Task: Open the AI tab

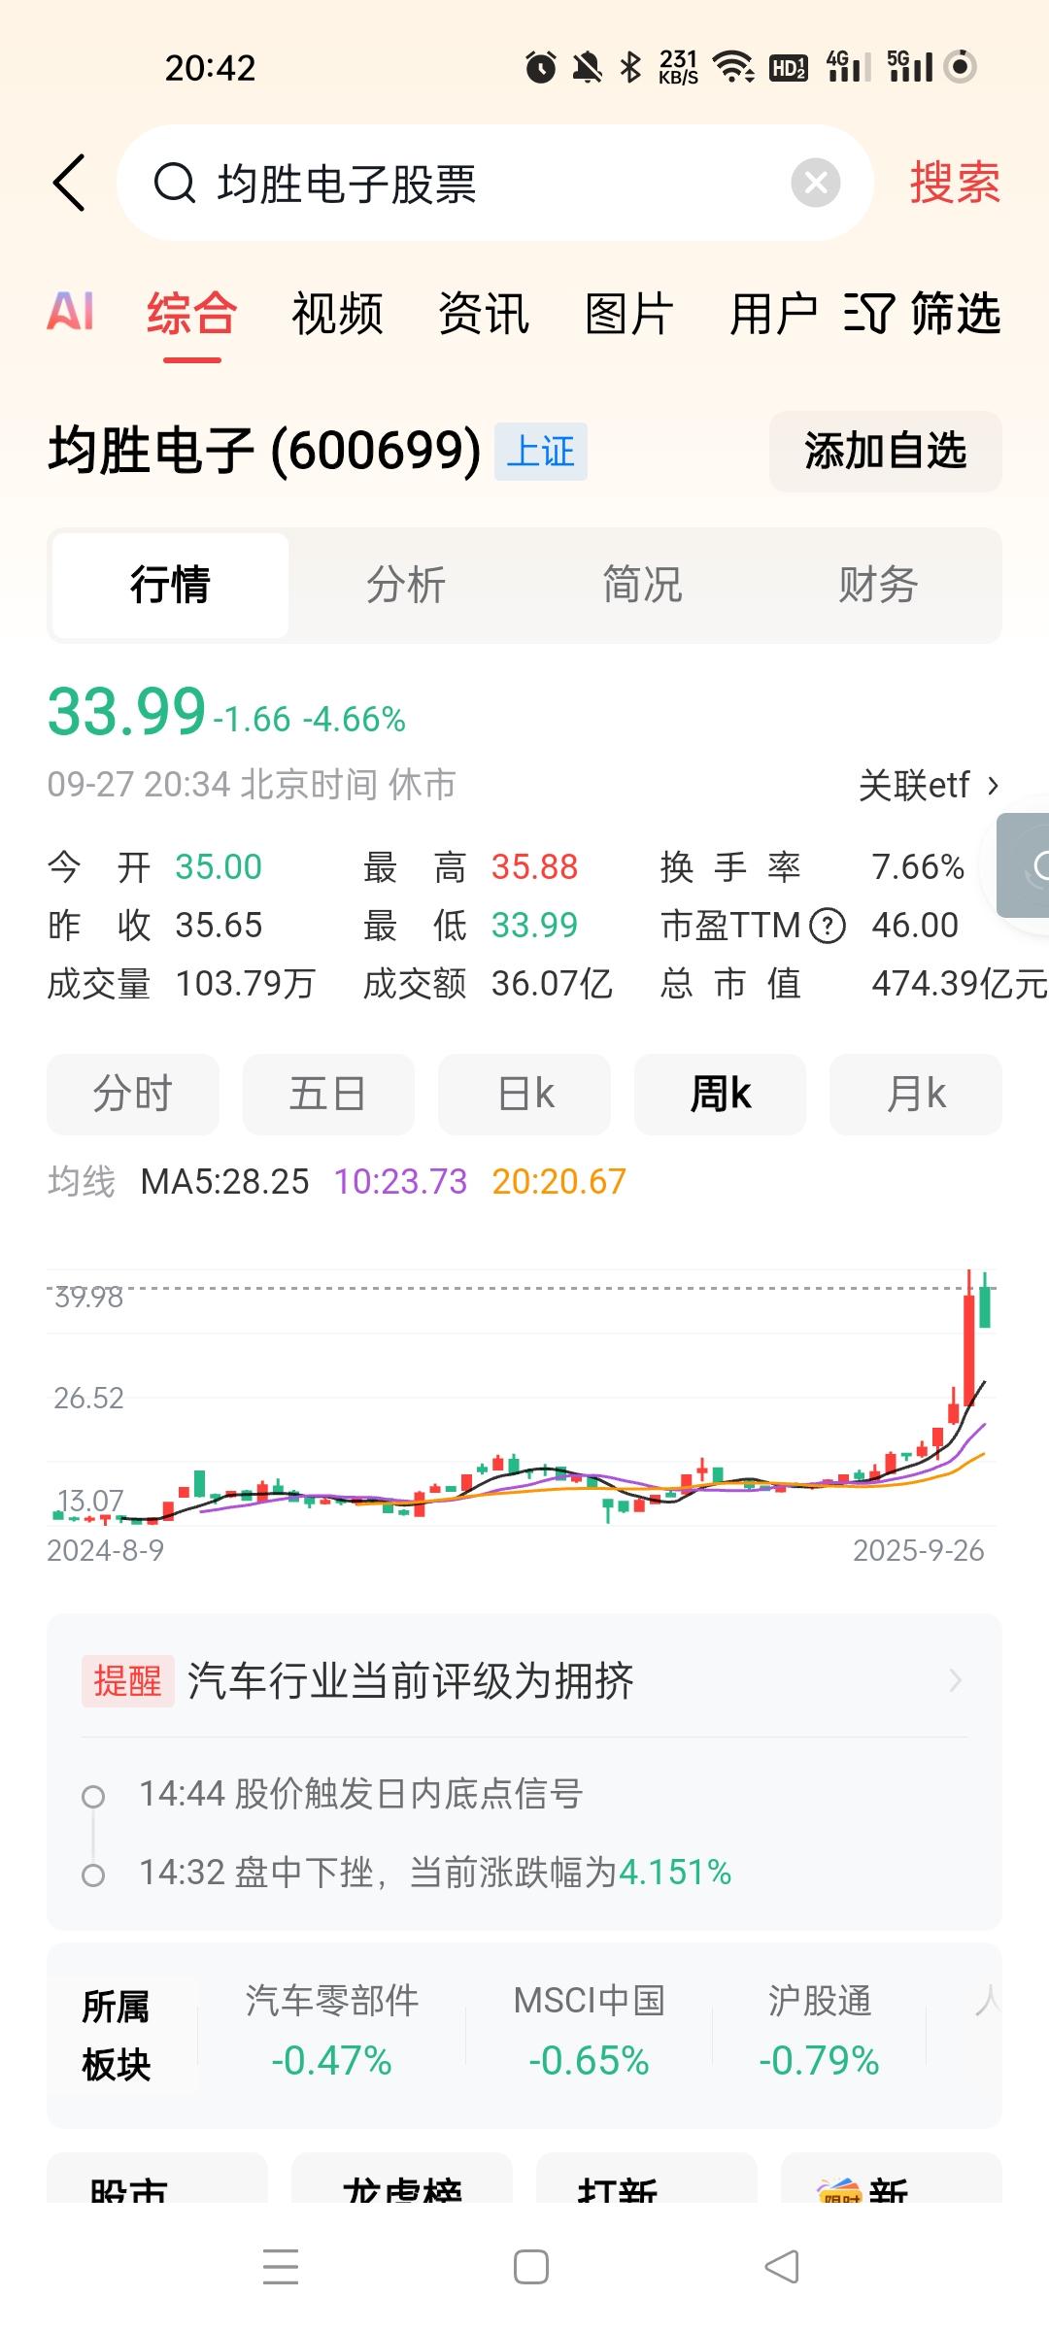Action: pyautogui.click(x=71, y=313)
